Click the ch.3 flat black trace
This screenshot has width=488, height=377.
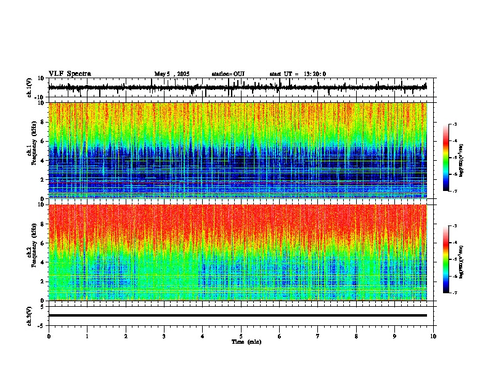[238, 315]
